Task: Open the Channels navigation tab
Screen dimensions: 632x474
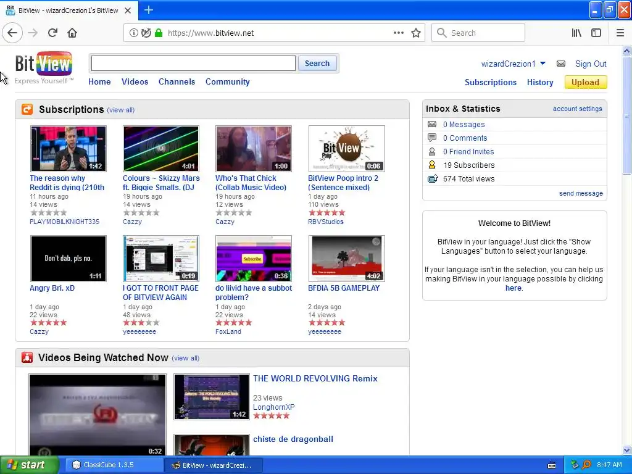Action: (177, 81)
